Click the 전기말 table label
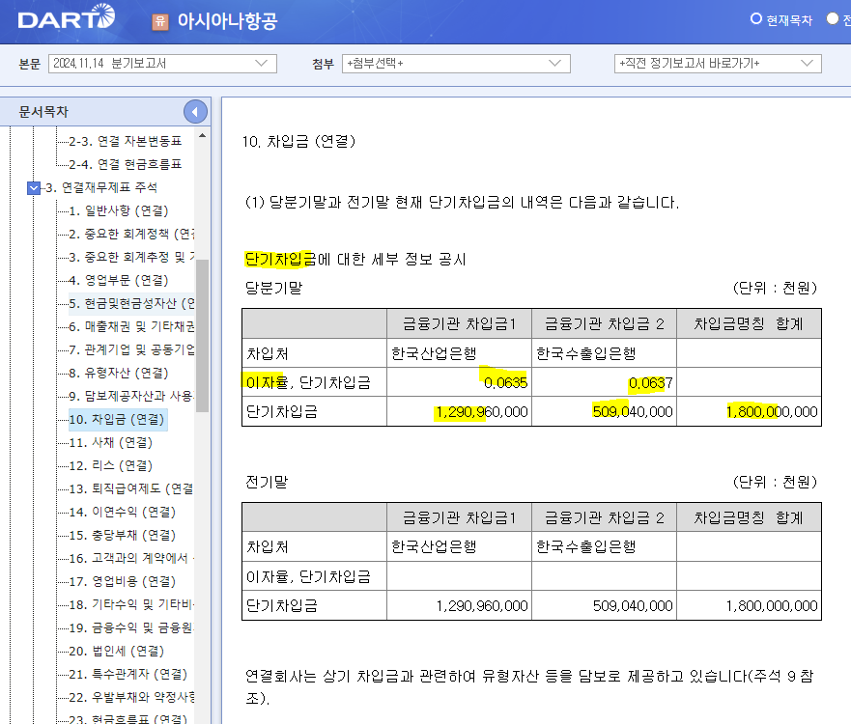 tap(267, 482)
